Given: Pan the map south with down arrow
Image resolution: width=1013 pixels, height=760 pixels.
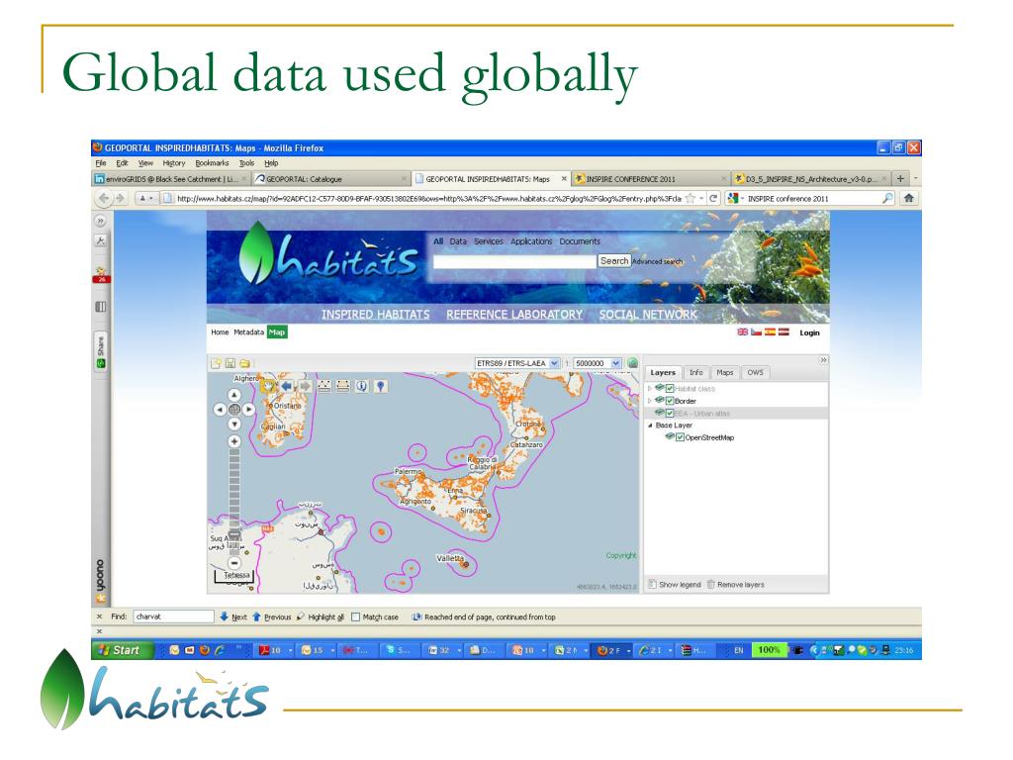Looking at the screenshot, I should click(234, 424).
